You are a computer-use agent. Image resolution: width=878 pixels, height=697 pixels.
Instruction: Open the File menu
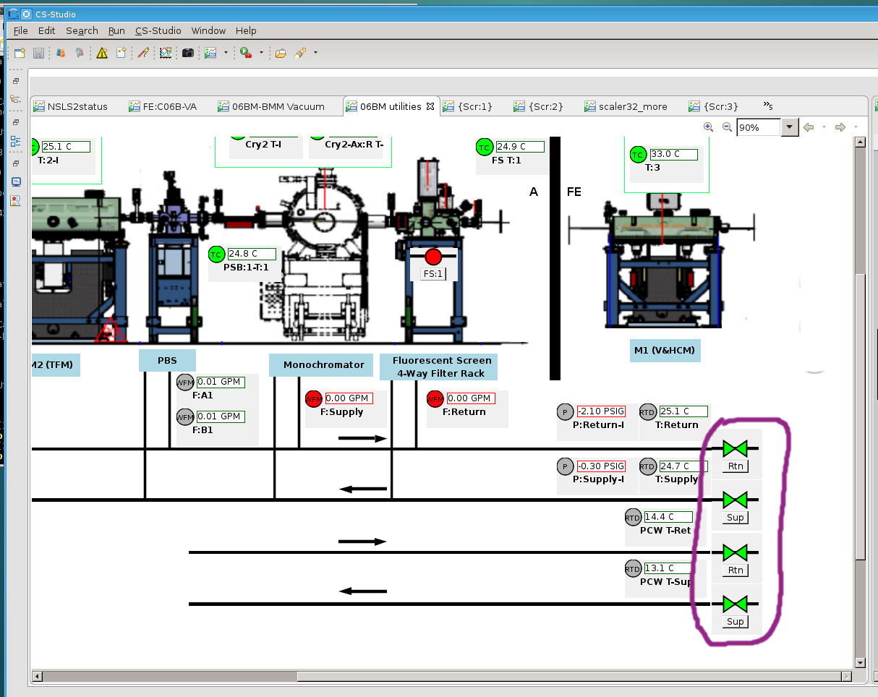click(20, 30)
